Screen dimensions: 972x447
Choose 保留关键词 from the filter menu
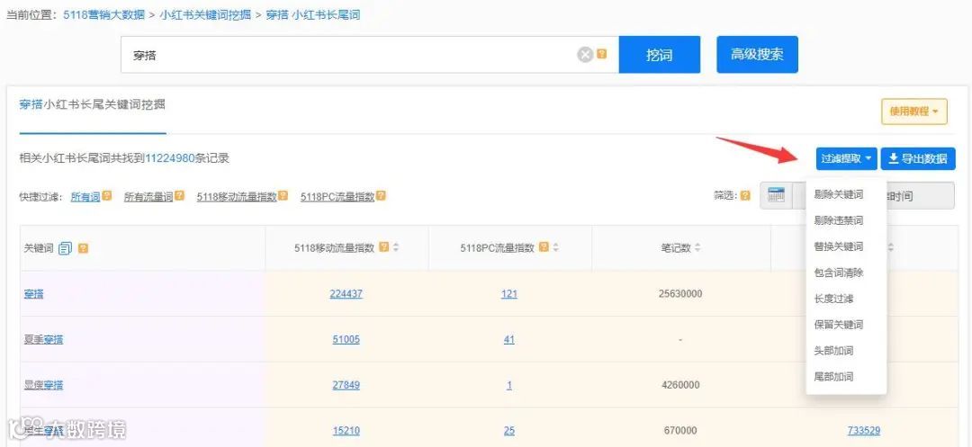(x=838, y=325)
